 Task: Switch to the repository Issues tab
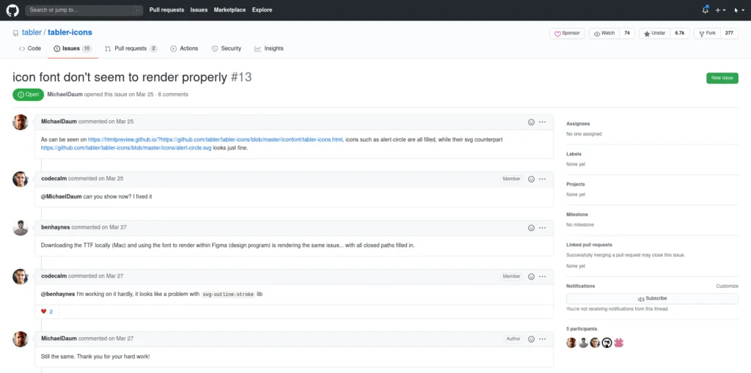pos(73,48)
